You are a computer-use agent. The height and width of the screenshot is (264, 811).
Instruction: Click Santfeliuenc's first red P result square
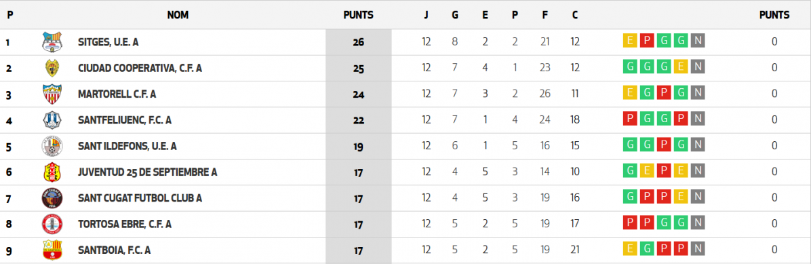(629, 119)
